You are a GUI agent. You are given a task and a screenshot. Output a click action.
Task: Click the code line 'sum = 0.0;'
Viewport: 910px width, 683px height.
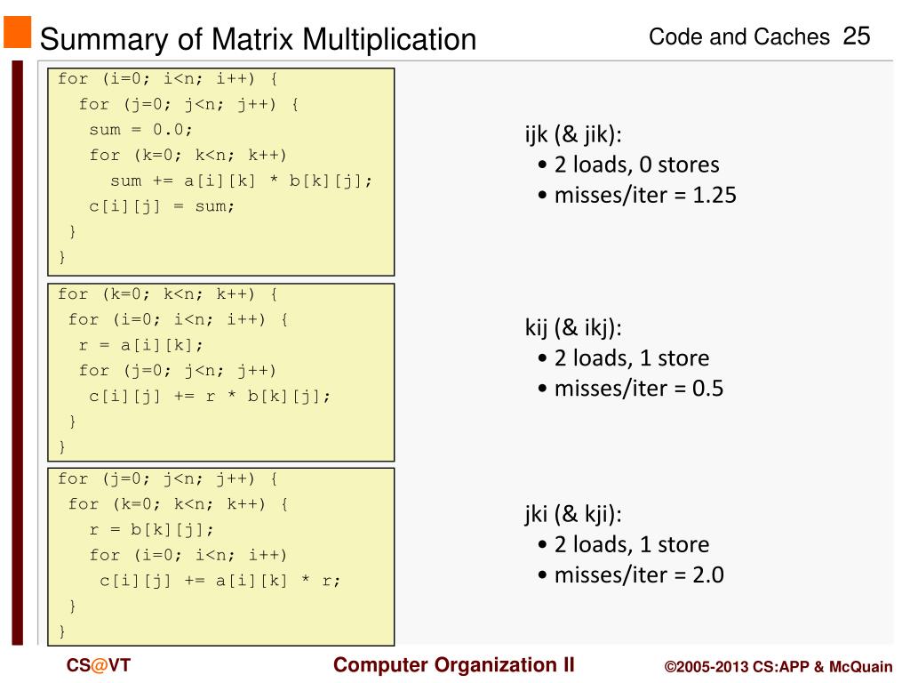pyautogui.click(x=141, y=129)
